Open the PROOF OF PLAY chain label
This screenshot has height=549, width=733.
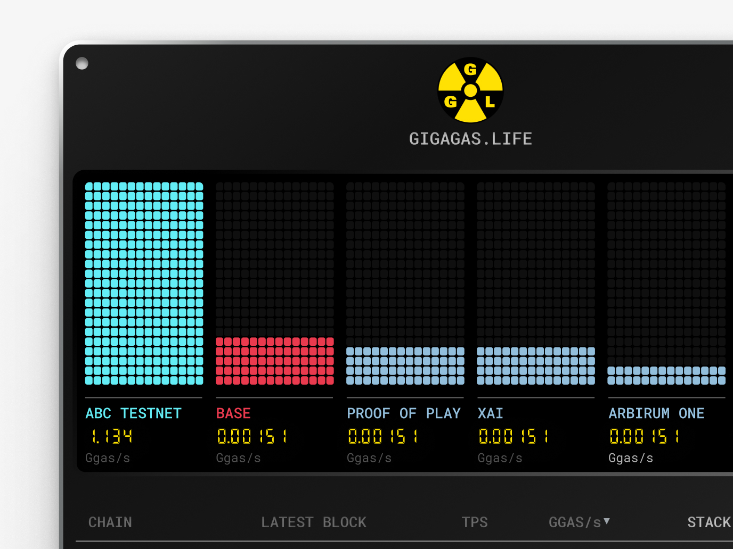coord(404,413)
